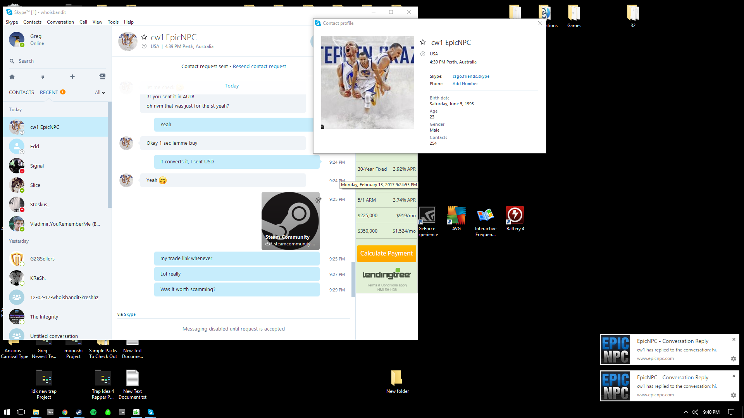The width and height of the screenshot is (744, 418).
Task: Open the Skype menu
Action: pyautogui.click(x=12, y=22)
